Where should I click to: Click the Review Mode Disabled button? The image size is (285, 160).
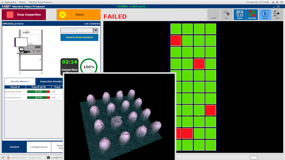(x=79, y=37)
